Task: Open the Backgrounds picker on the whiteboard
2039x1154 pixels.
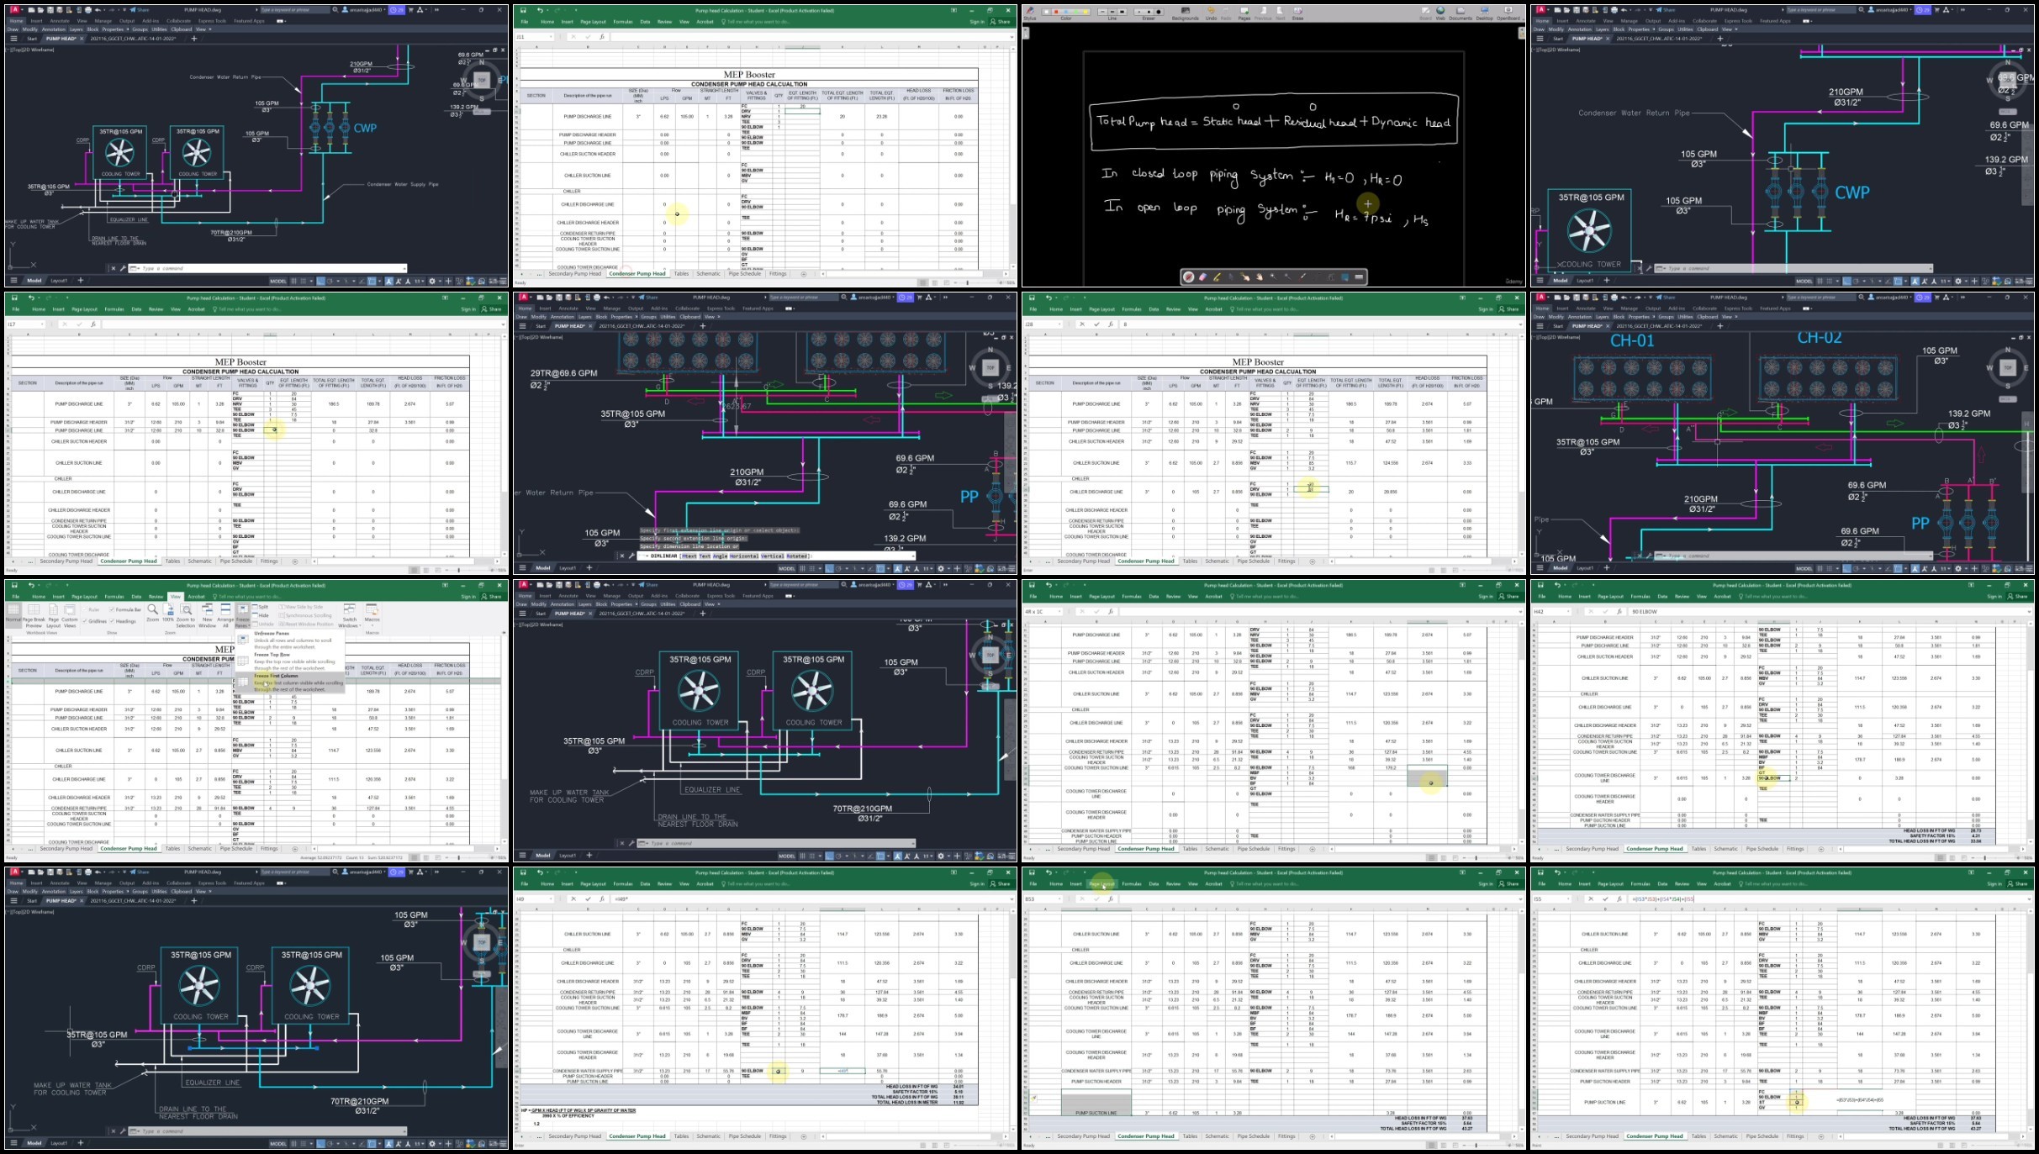Action: (x=1185, y=13)
